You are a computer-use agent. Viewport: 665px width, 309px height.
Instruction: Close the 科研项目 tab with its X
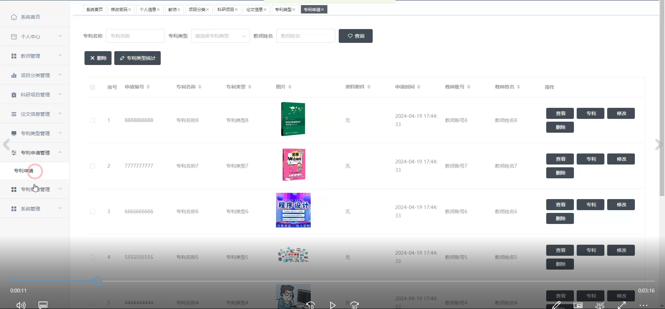pyautogui.click(x=236, y=10)
